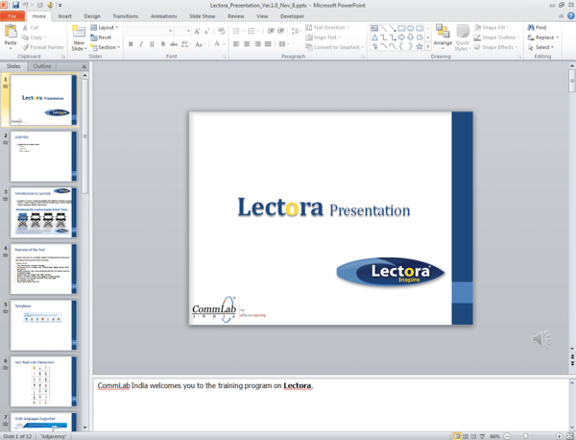
Task: Click the slide Reset button
Action: (x=101, y=37)
